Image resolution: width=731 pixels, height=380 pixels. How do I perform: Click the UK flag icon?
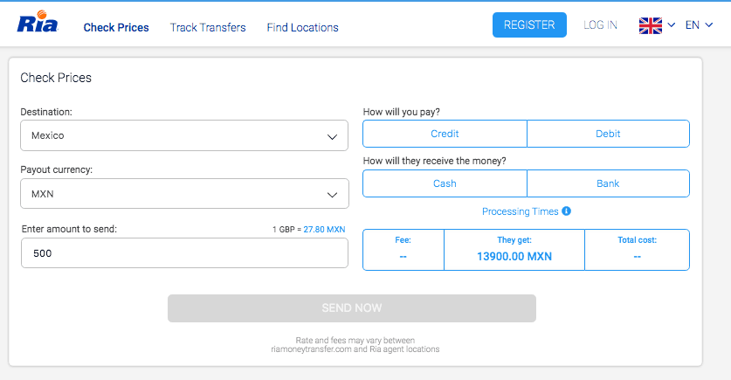point(651,25)
